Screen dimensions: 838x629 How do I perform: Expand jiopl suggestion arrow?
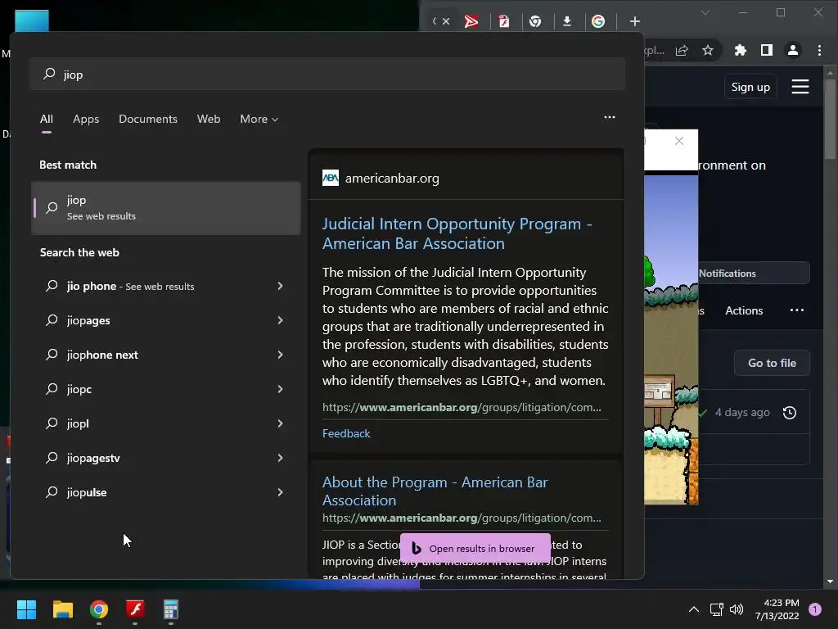280,423
